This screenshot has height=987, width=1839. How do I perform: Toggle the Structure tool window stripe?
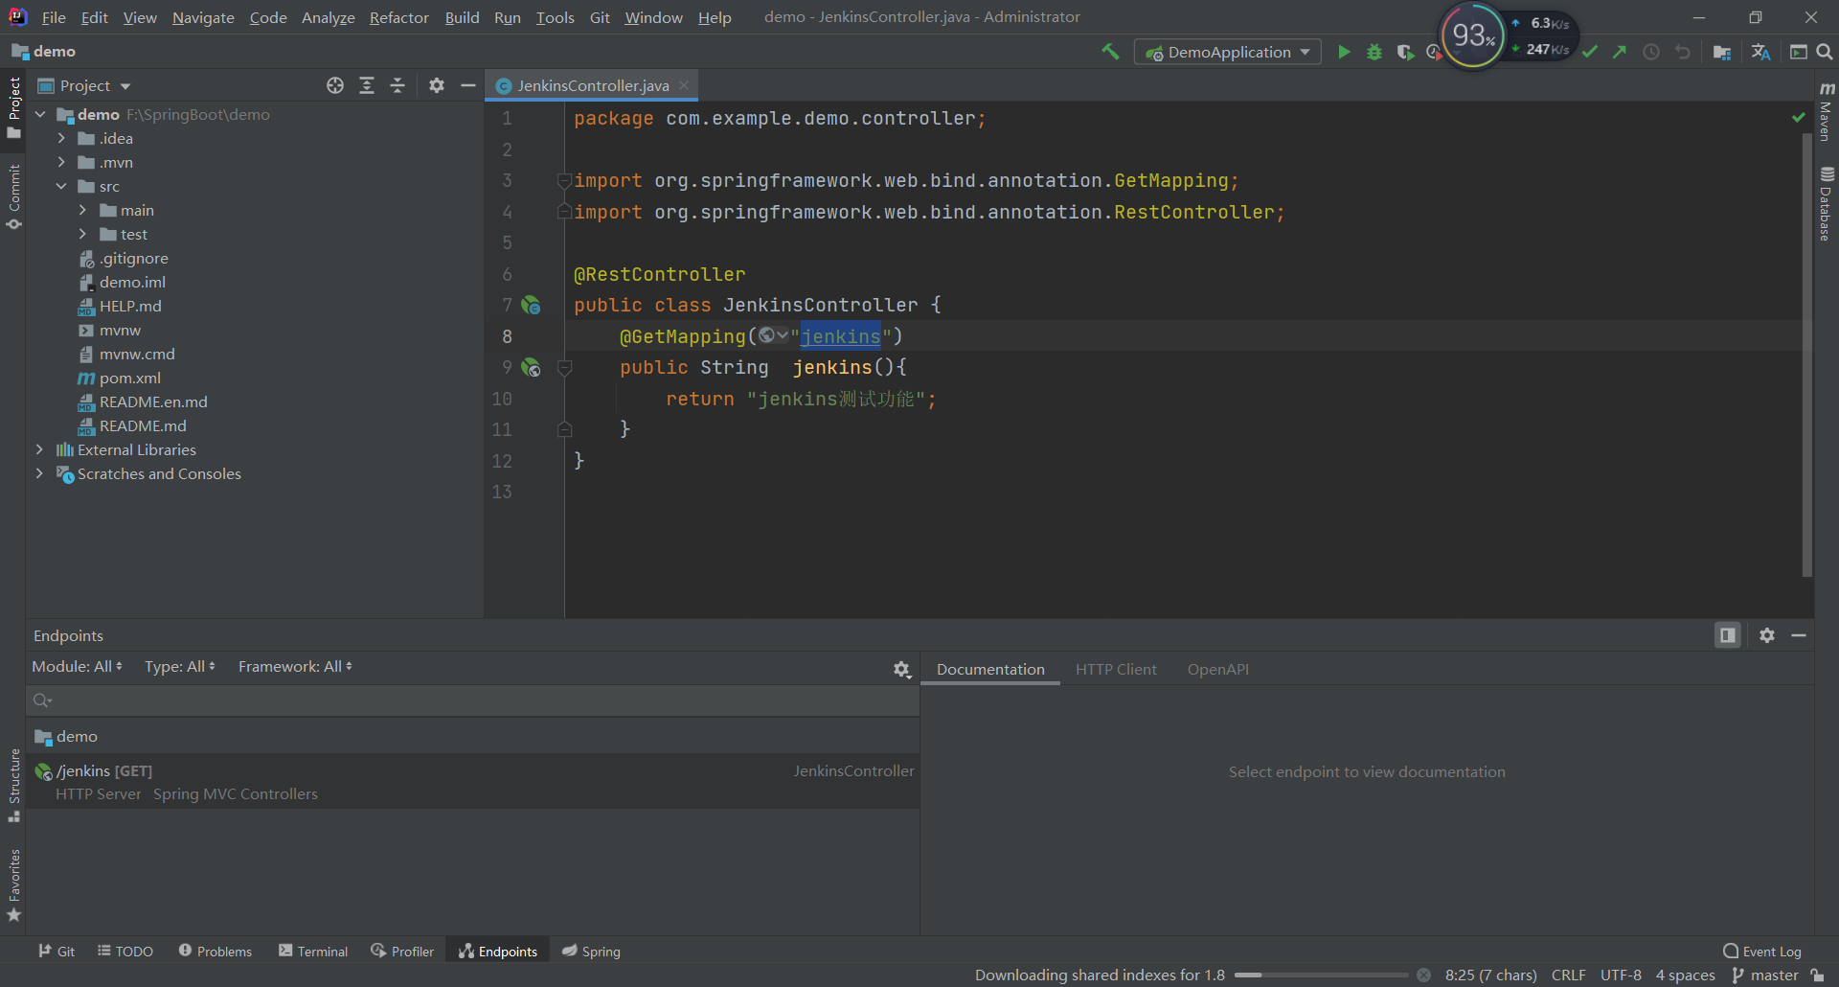13,786
